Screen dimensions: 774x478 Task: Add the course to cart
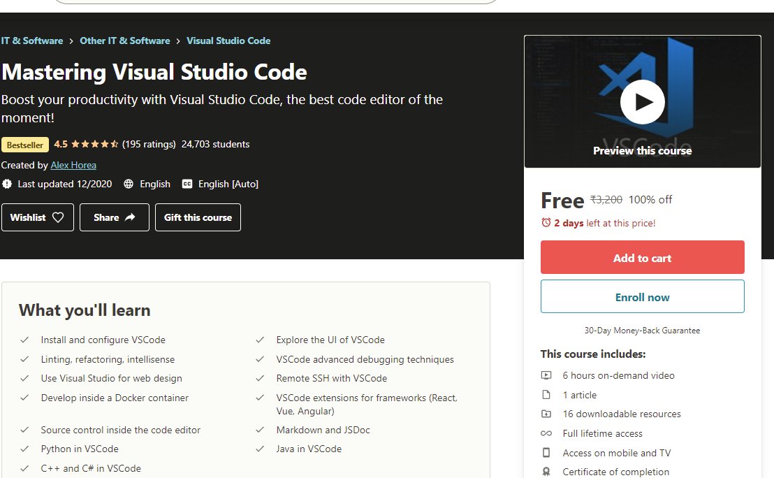pyautogui.click(x=642, y=257)
